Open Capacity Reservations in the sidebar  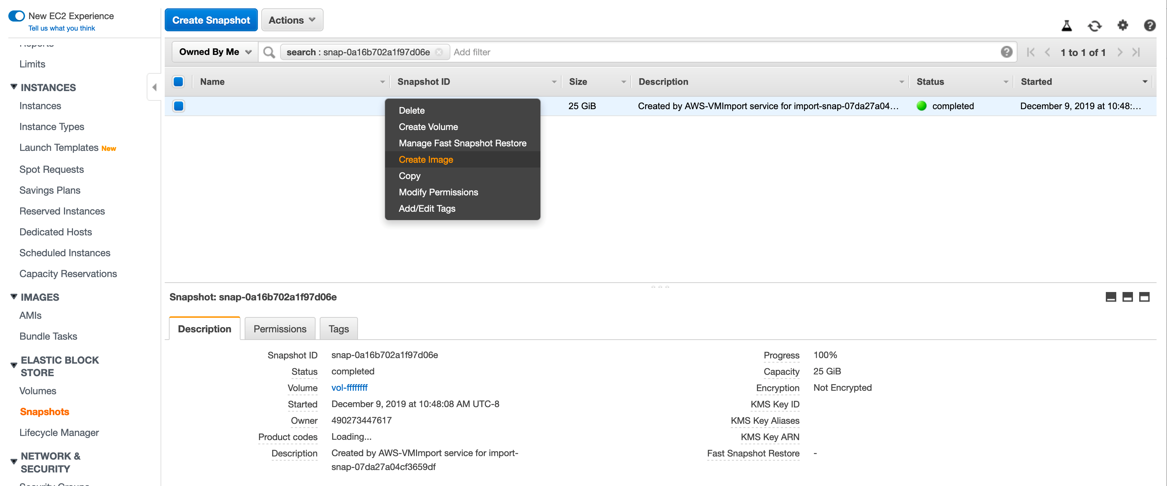[x=68, y=274]
